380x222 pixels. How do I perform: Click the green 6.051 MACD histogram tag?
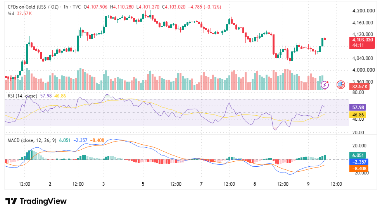pos(358,155)
